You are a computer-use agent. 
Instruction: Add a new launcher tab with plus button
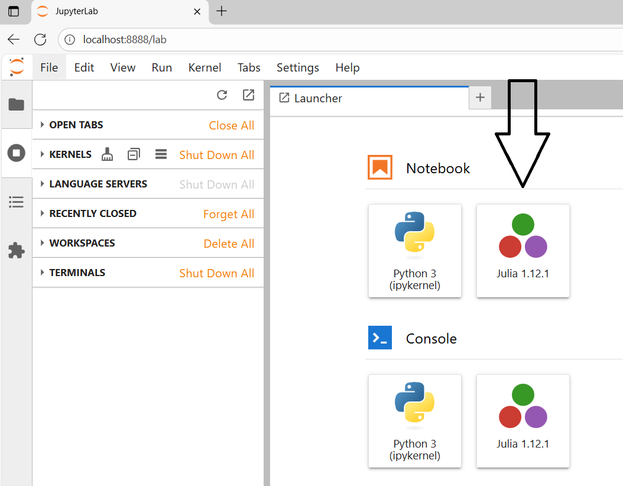(x=480, y=98)
